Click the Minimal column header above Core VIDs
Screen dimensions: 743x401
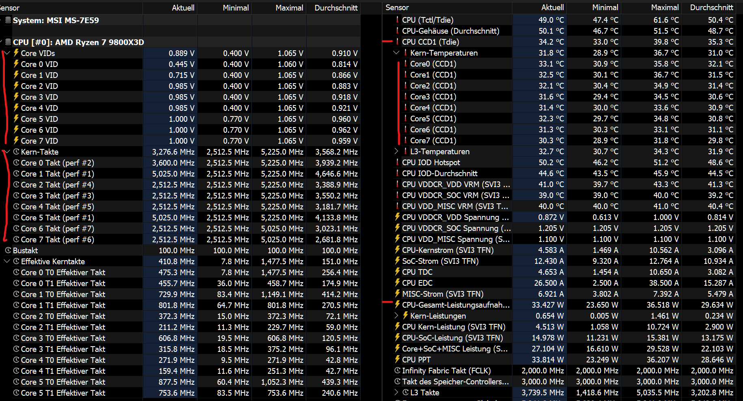pyautogui.click(x=225, y=8)
